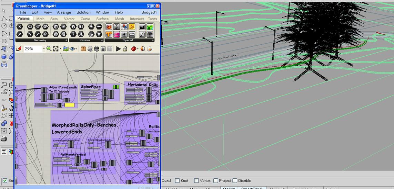The image size is (394, 189).
Task: Click the black play arrow icon
Action: pos(119,49)
